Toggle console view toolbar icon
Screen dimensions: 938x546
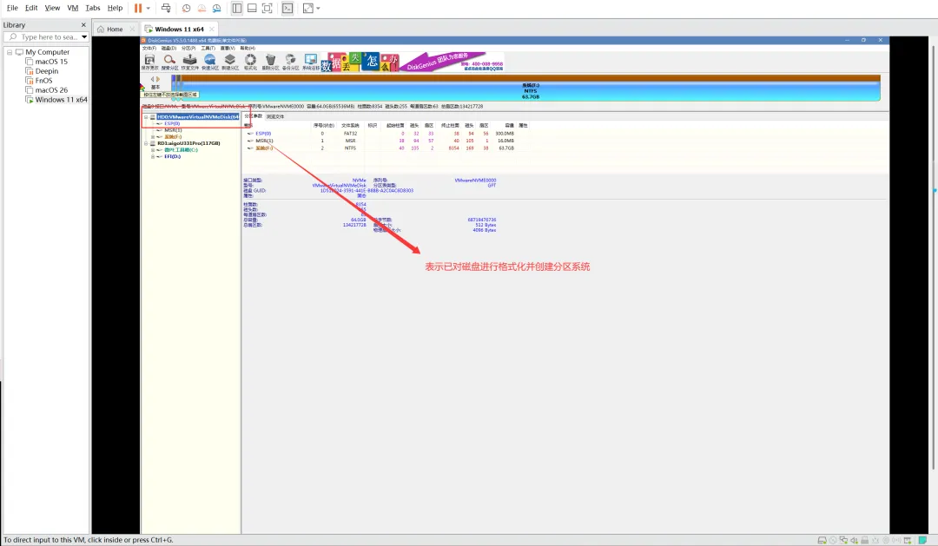tap(287, 9)
